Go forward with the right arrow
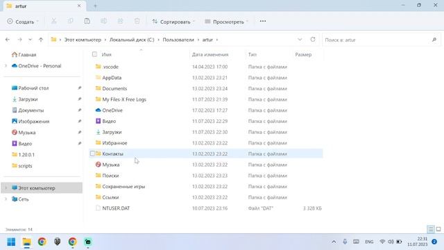Screen dimensions: 444x250 point(19,40)
